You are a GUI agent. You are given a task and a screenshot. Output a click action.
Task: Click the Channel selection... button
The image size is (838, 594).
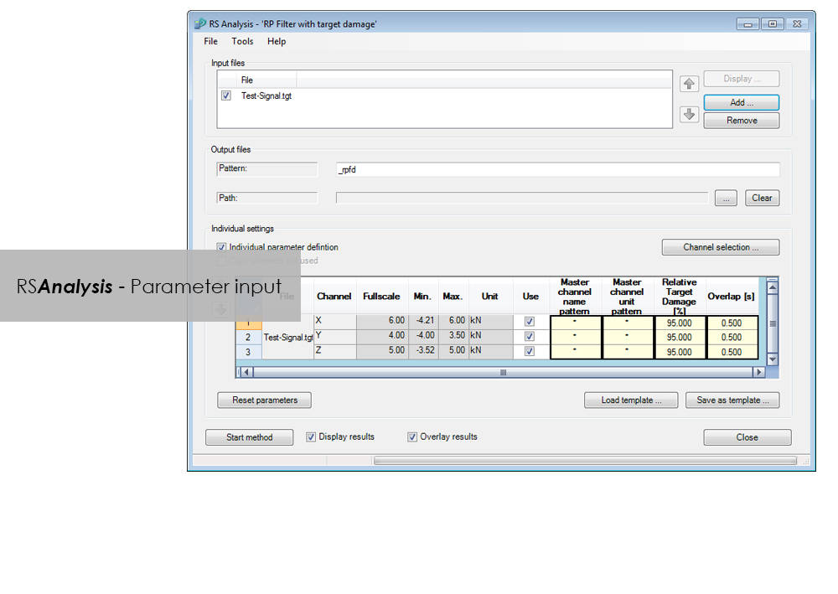coord(720,247)
